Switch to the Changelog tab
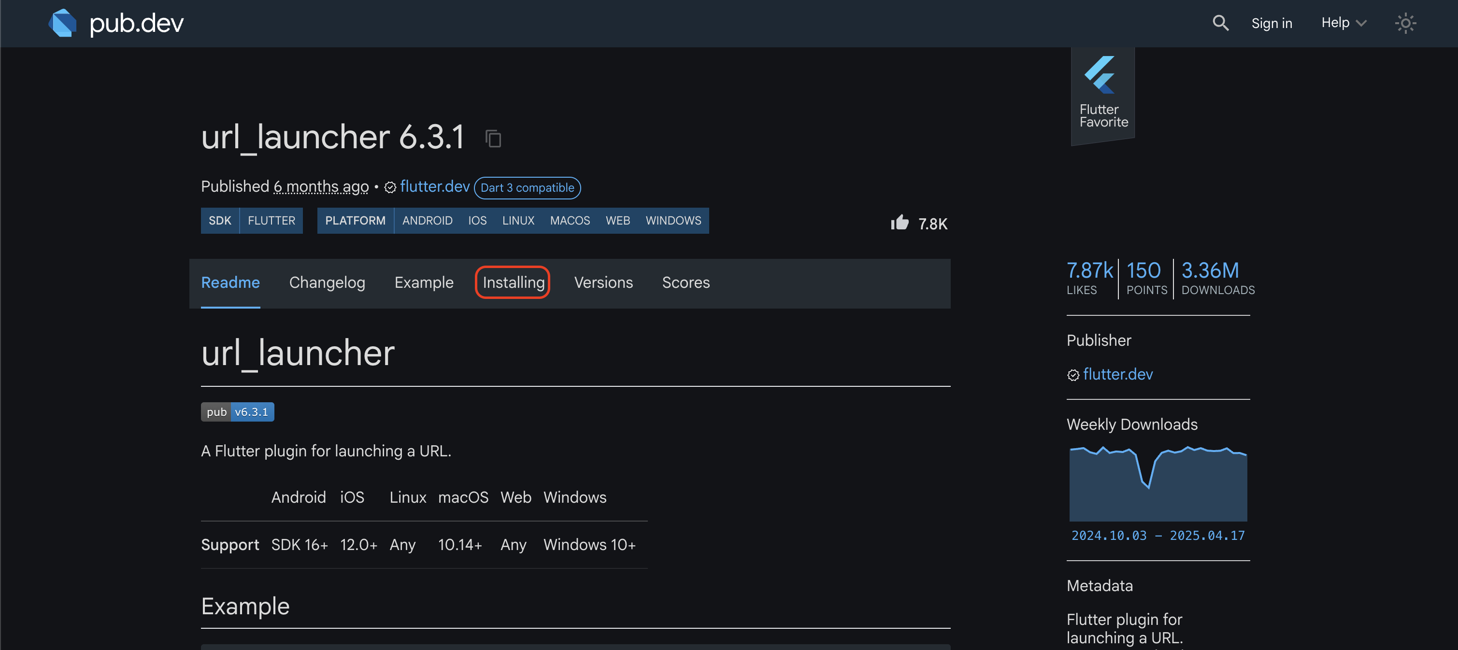The image size is (1458, 650). (x=327, y=283)
